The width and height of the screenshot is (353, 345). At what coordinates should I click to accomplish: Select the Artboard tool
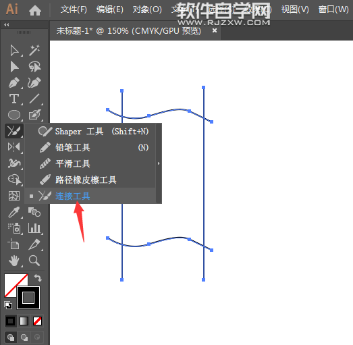(x=13, y=244)
